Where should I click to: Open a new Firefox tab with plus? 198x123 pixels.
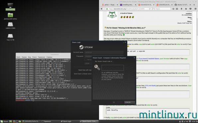tap(194, 5)
